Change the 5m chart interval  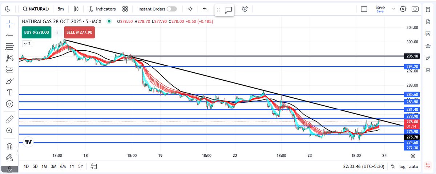click(61, 9)
